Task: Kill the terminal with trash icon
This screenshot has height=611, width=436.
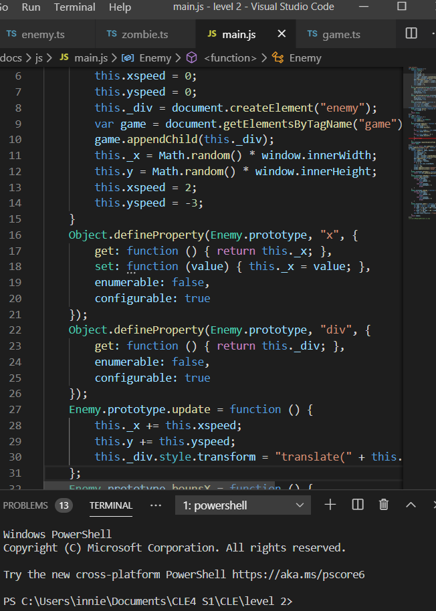Action: (x=384, y=505)
